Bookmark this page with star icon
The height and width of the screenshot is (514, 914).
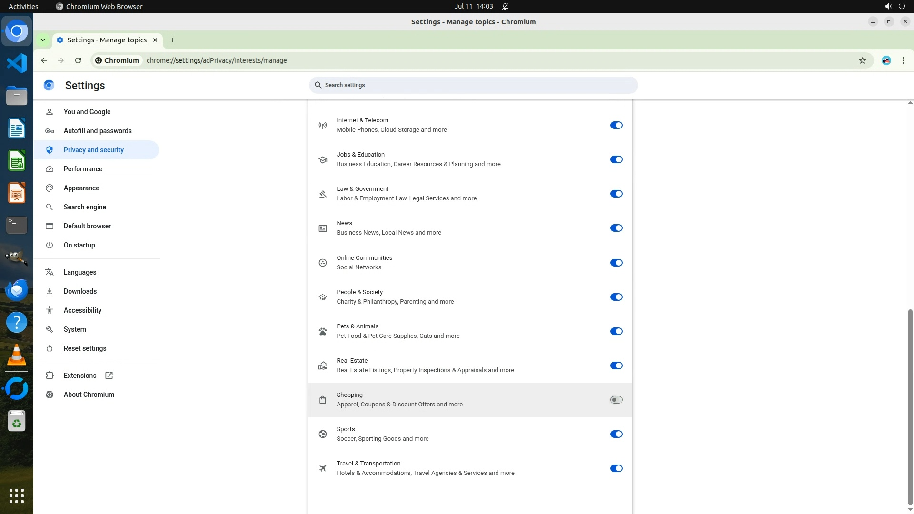click(862, 60)
